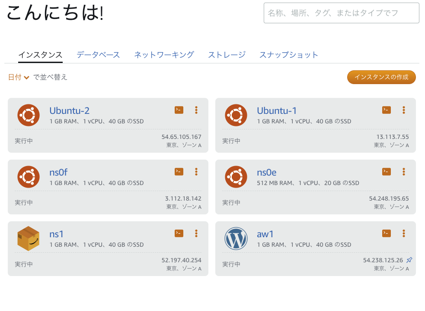The height and width of the screenshot is (311, 425).
Task: Click the terminal icon on ns0e
Action: tap(387, 172)
